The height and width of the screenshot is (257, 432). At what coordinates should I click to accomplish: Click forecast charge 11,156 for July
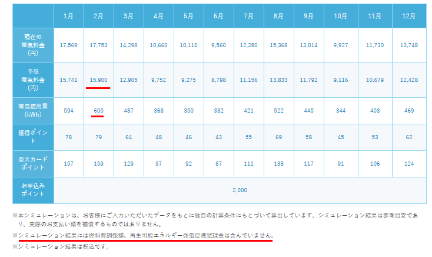249,80
